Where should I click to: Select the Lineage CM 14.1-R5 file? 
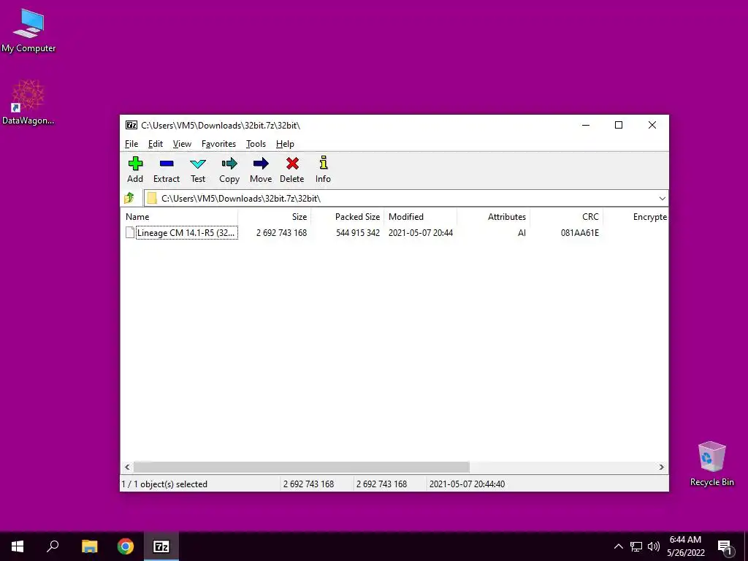186,233
